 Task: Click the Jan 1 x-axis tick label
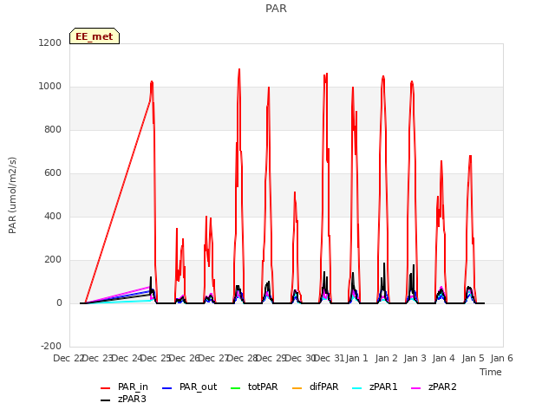pyautogui.click(x=356, y=358)
